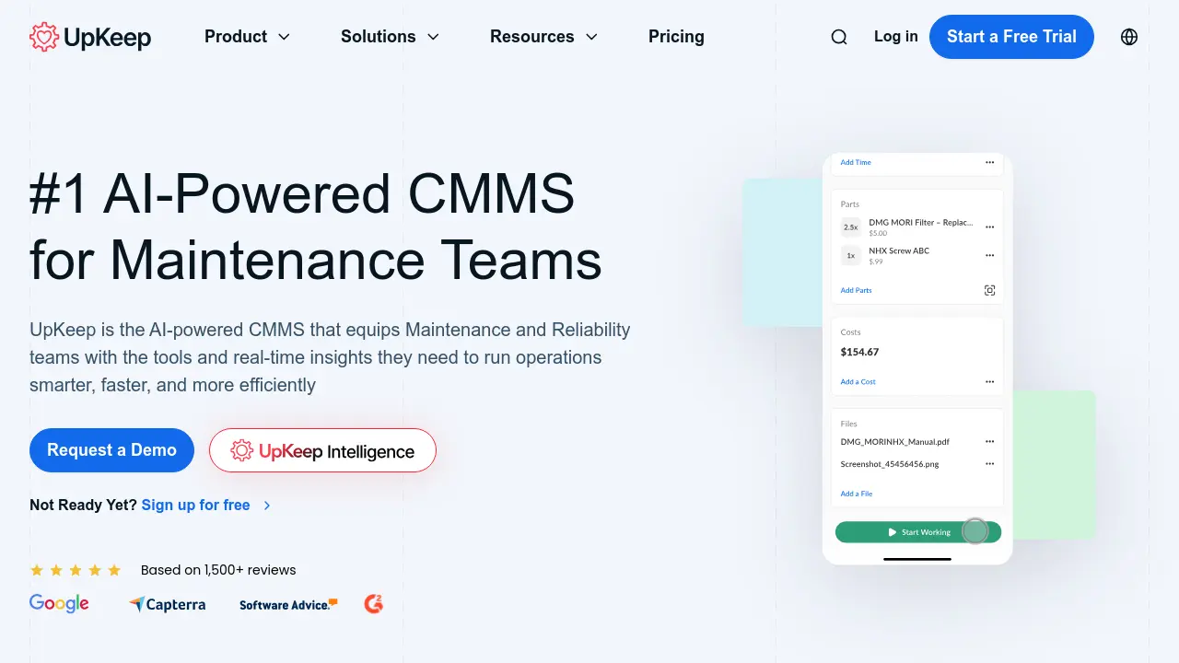
Task: Click Sign up for free link
Action: pos(195,505)
